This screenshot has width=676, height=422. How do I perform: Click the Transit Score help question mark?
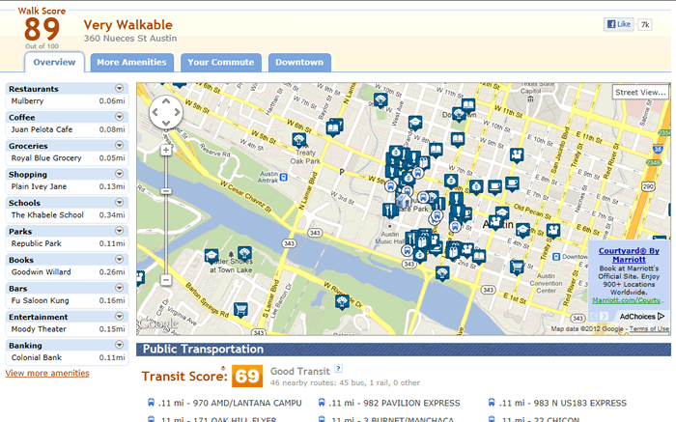tap(338, 369)
